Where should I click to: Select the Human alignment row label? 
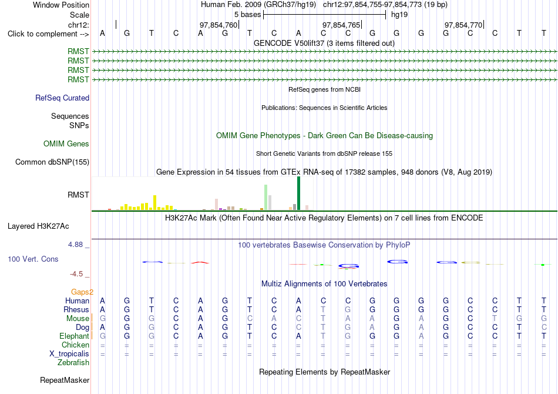coord(77,301)
